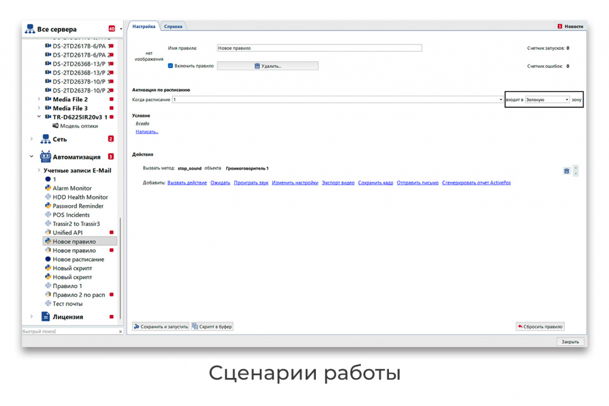609x406 pixels.
Task: Click the icon beside HDD Health Monitor
Action: pos(48,197)
